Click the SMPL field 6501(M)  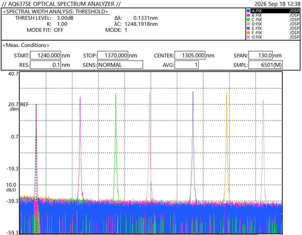point(265,65)
